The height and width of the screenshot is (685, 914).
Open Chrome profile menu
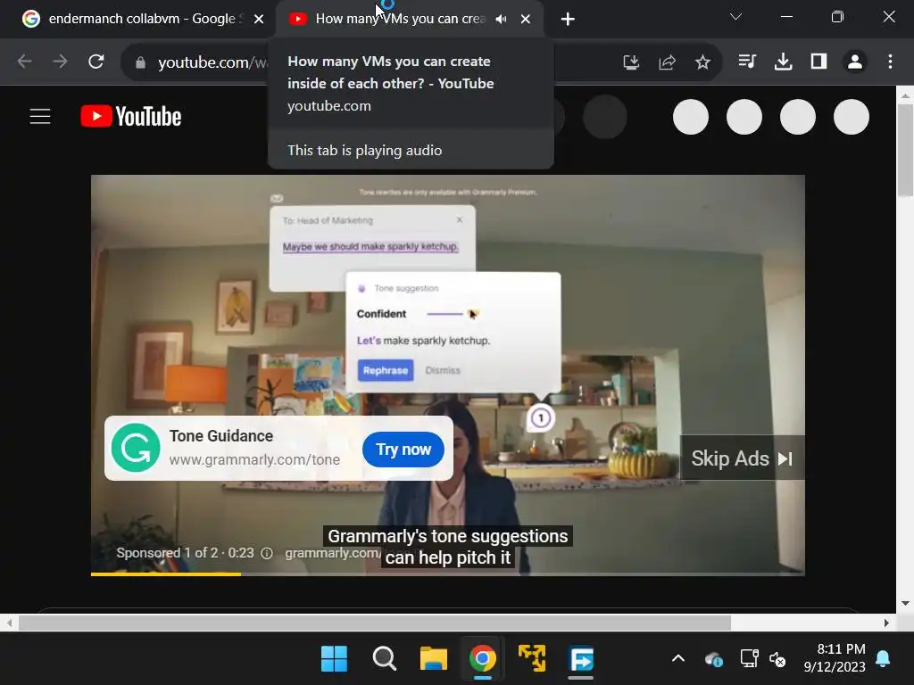[854, 62]
